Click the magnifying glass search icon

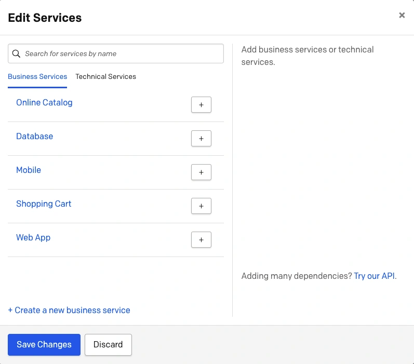click(16, 53)
